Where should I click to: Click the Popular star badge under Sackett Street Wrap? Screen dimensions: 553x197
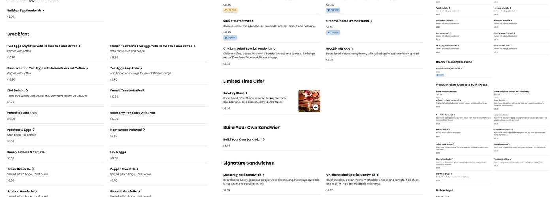pos(230,37)
